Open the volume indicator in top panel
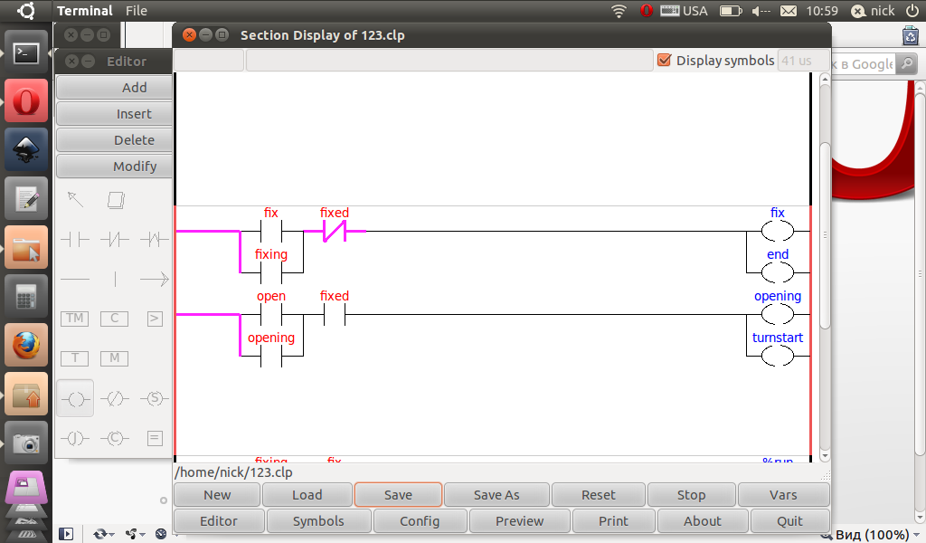Screen dimensions: 926x543 click(761, 11)
